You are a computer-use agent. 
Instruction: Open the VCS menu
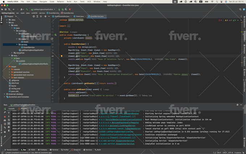[x=89, y=1]
